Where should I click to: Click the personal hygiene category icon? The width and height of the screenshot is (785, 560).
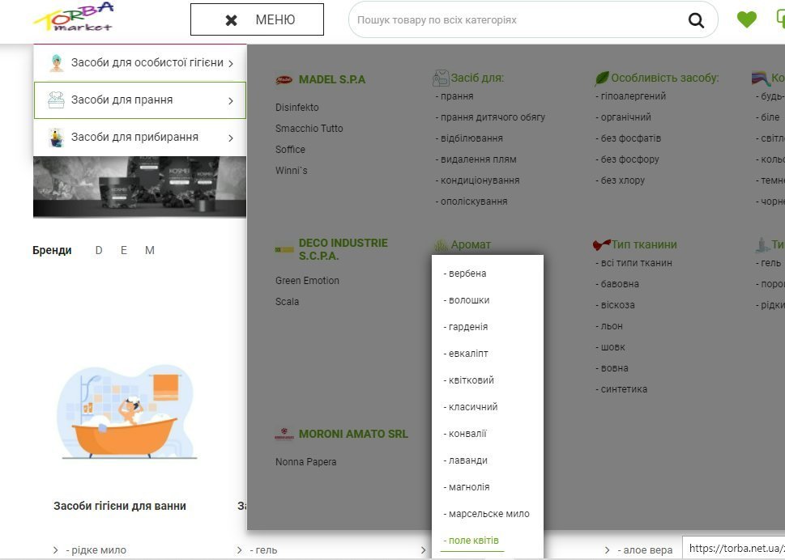tap(56, 63)
